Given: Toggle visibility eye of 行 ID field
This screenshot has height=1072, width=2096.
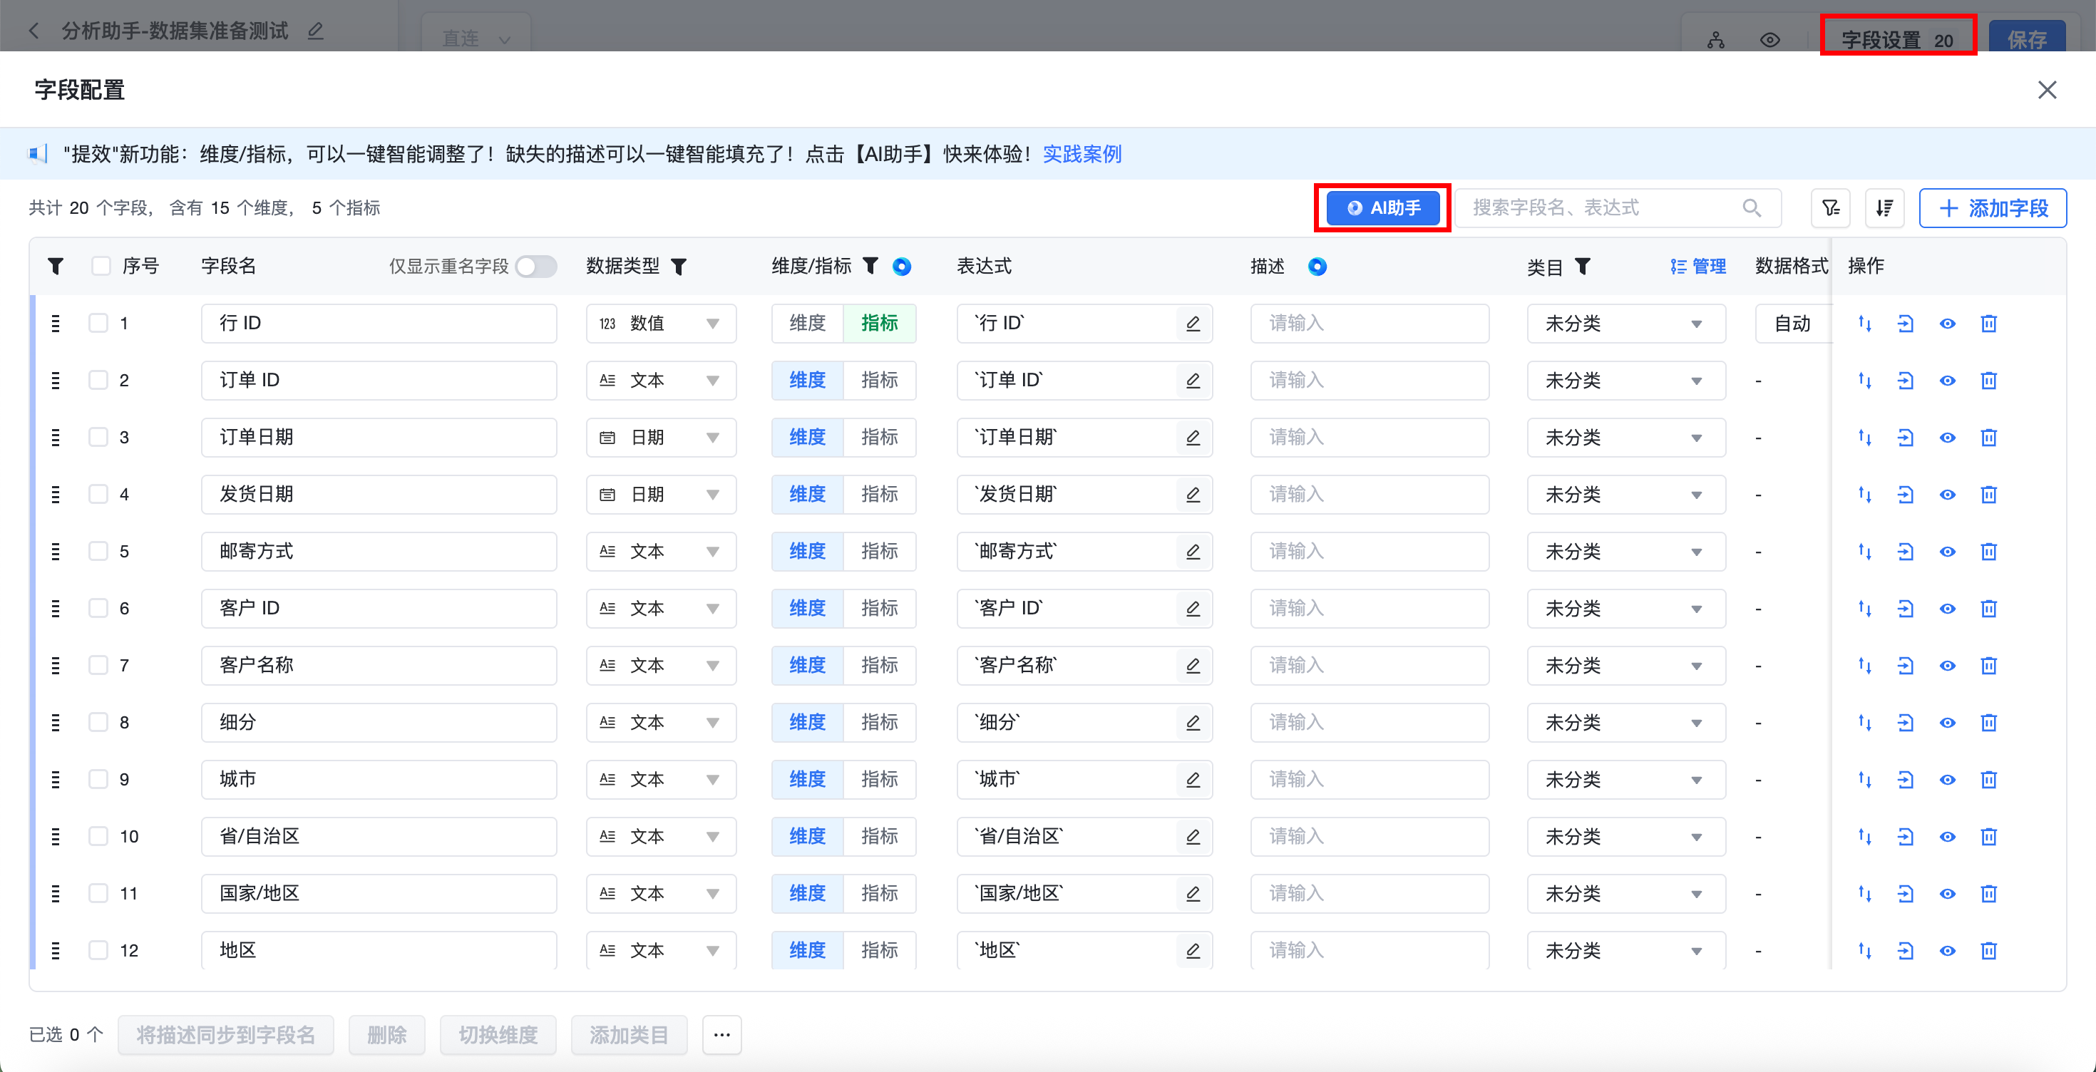Looking at the screenshot, I should [1947, 324].
